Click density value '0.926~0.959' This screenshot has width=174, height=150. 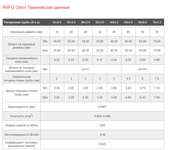102,116
